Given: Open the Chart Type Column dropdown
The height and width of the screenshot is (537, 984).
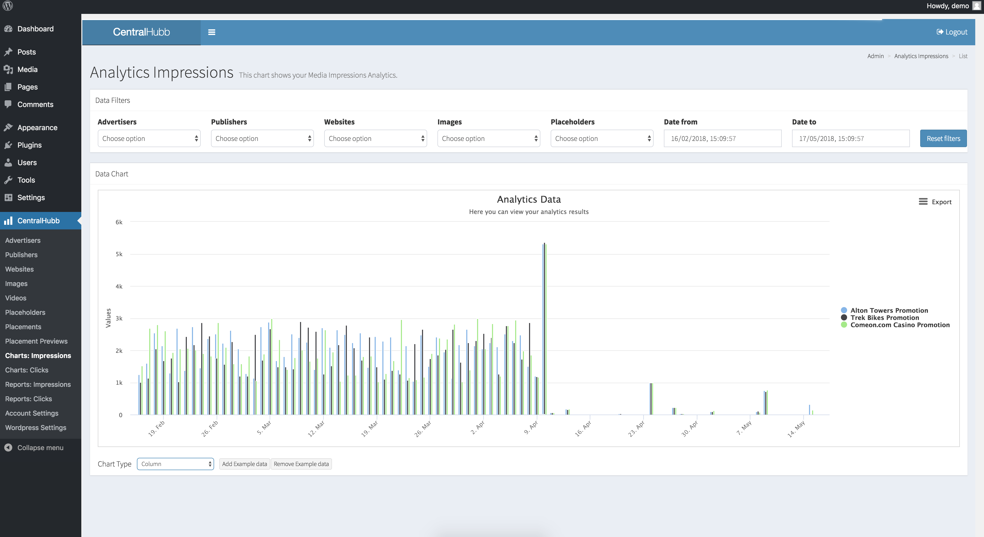Looking at the screenshot, I should coord(175,464).
